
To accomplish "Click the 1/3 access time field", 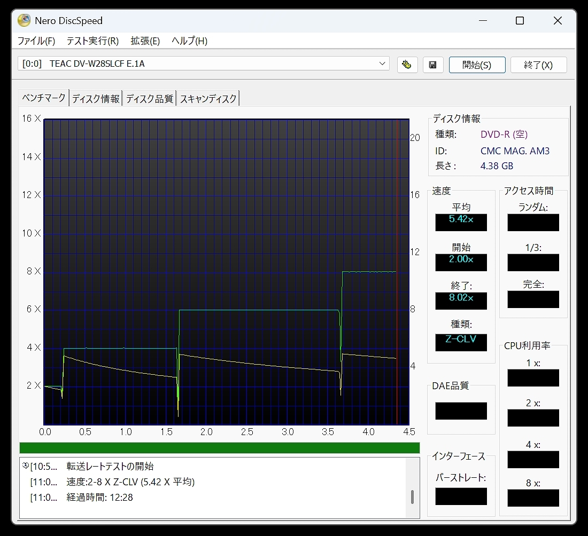I will coord(533,263).
